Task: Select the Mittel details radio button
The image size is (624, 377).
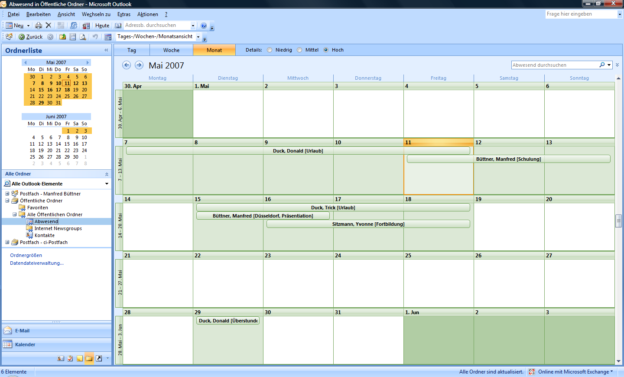Action: (299, 50)
